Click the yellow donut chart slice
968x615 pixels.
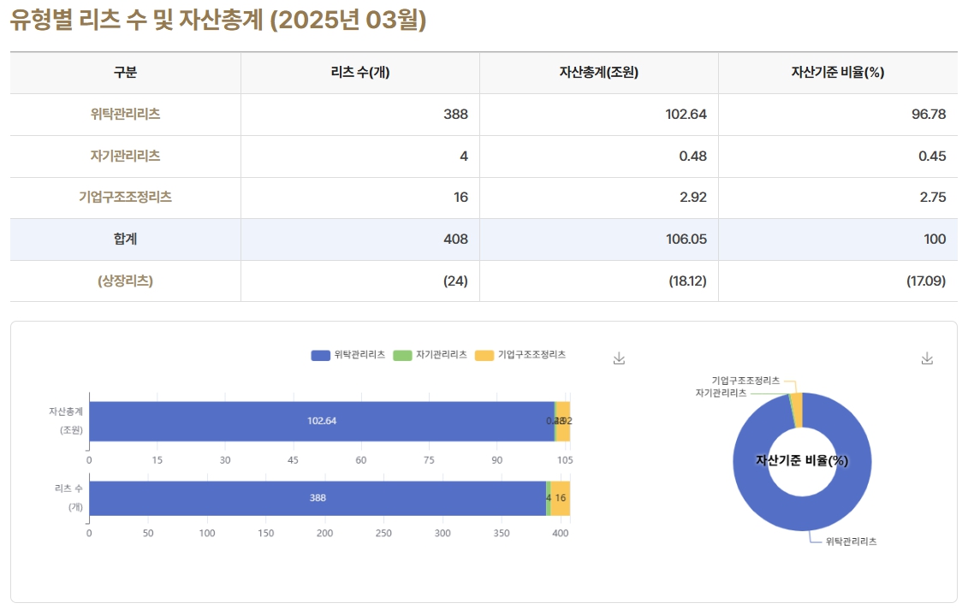tap(797, 410)
